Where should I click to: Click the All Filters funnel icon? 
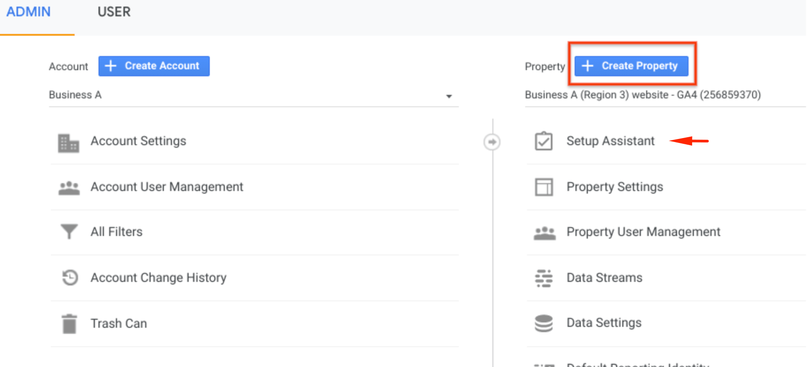[69, 232]
